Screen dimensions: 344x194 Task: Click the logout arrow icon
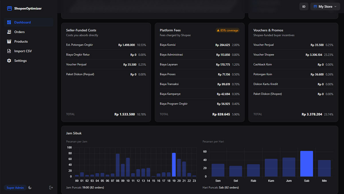point(51,188)
